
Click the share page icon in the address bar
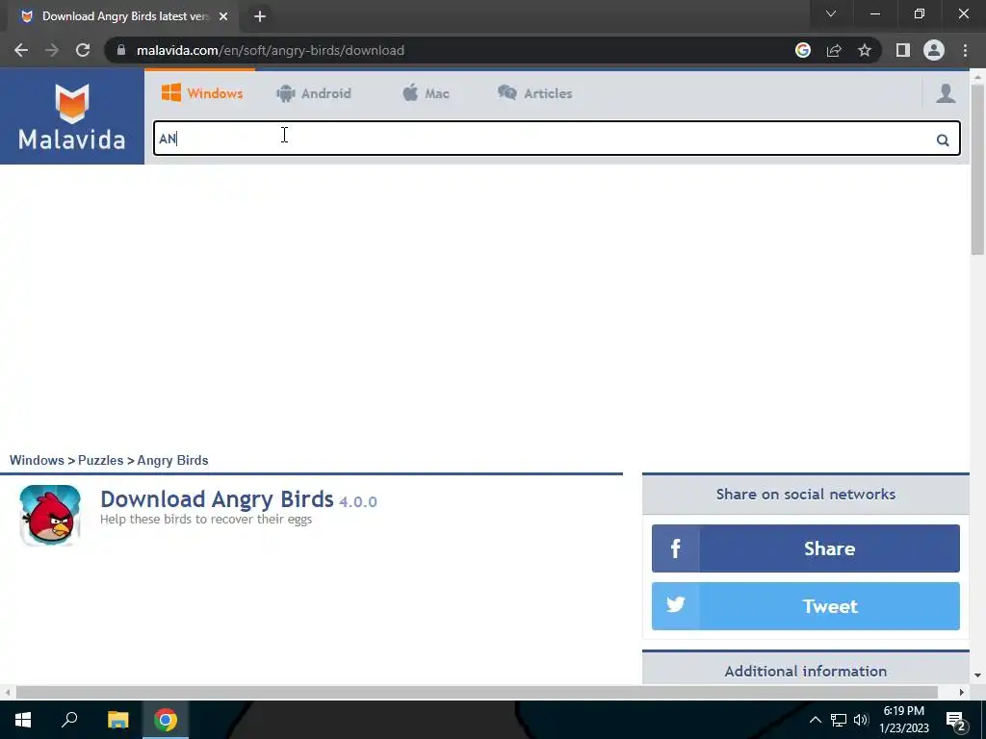coord(834,50)
